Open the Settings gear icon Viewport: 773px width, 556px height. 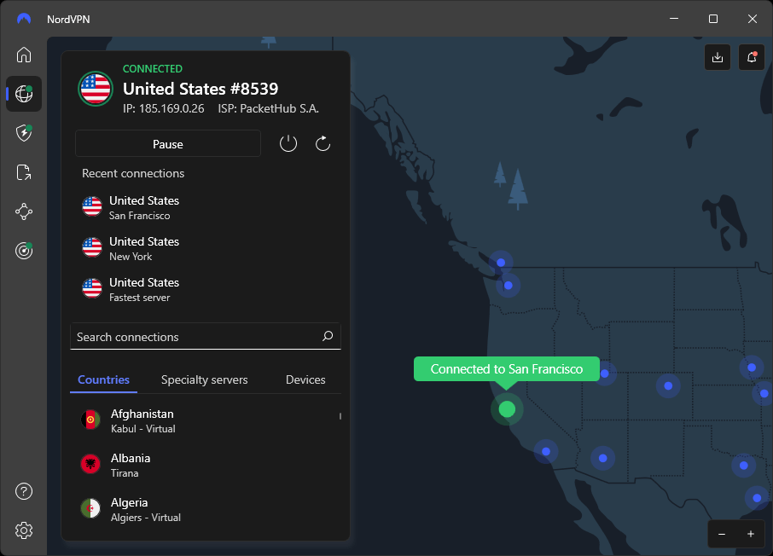click(x=24, y=531)
